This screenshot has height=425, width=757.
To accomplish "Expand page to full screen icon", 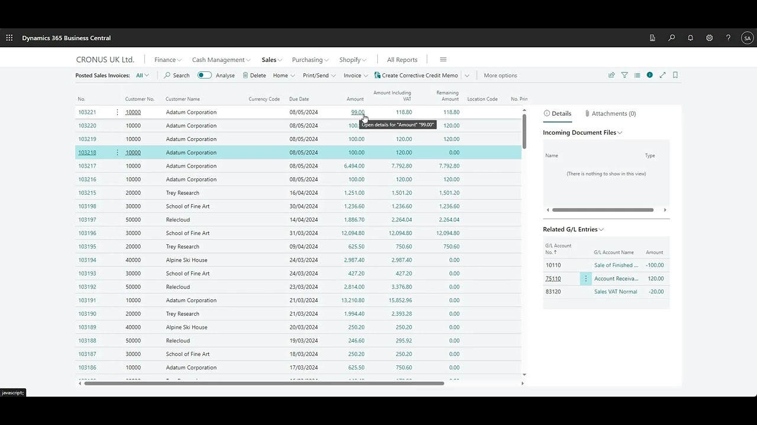I will [662, 75].
